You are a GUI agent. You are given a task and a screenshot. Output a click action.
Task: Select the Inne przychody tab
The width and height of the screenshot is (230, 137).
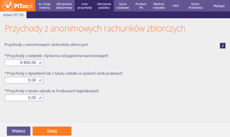(x=84, y=6)
